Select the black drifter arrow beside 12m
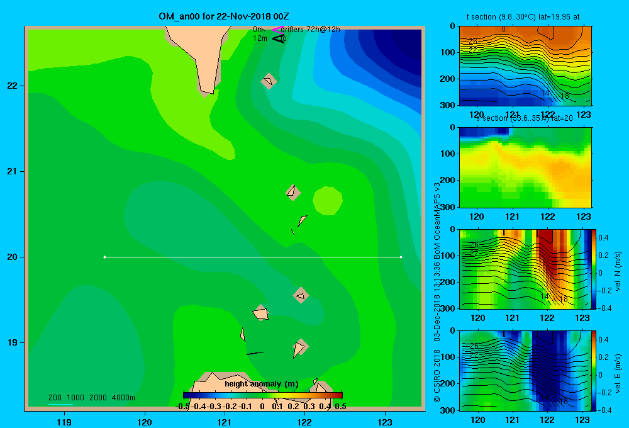This screenshot has height=428, width=629. coord(279,38)
